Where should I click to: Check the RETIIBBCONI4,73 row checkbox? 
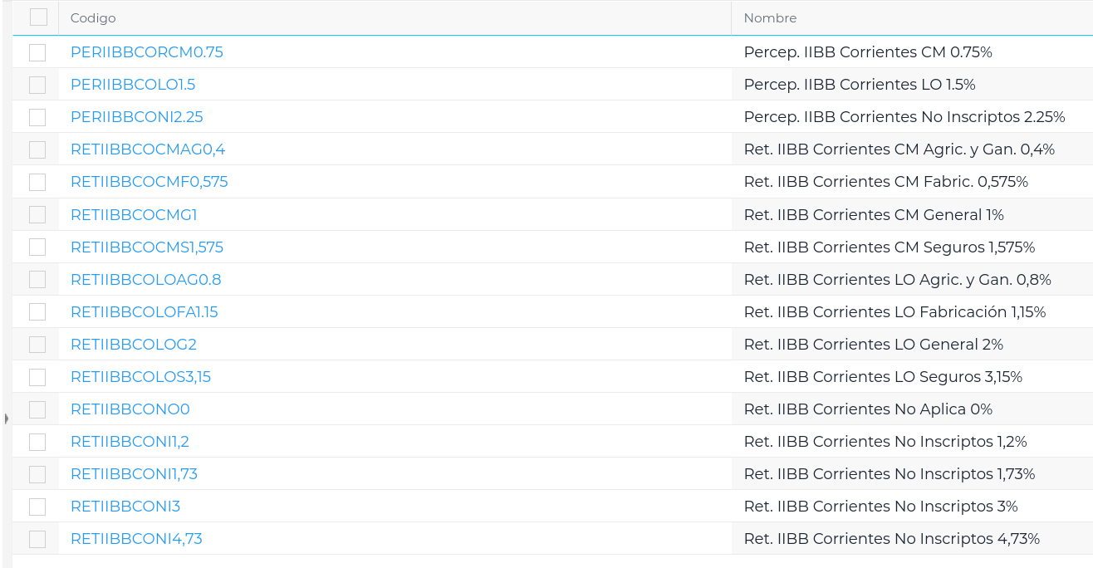pyautogui.click(x=37, y=539)
